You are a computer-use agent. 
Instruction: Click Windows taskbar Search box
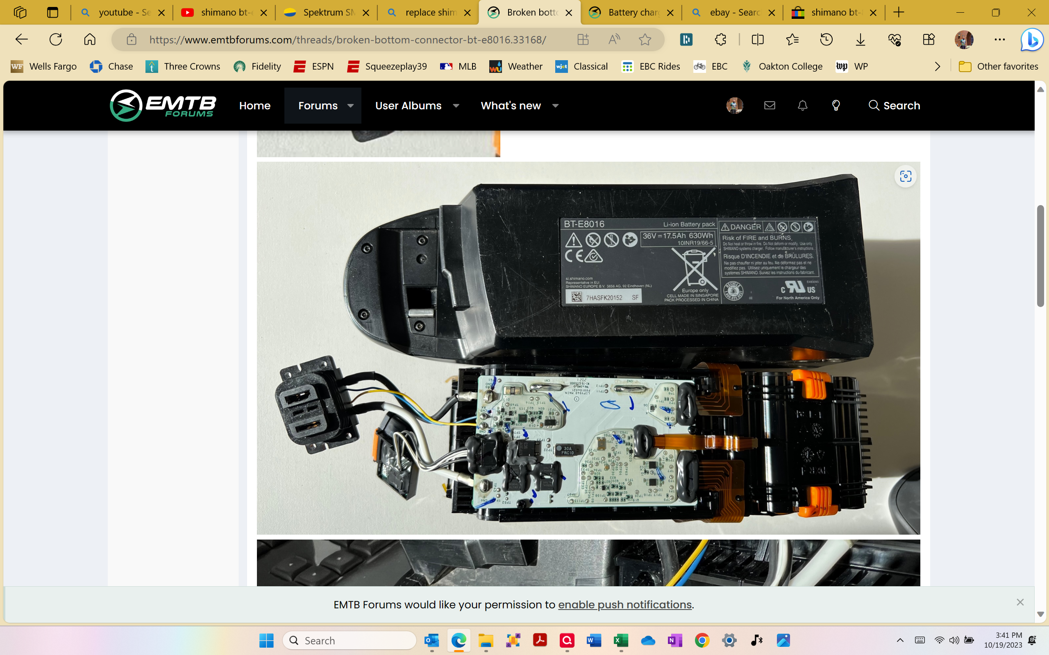click(350, 640)
